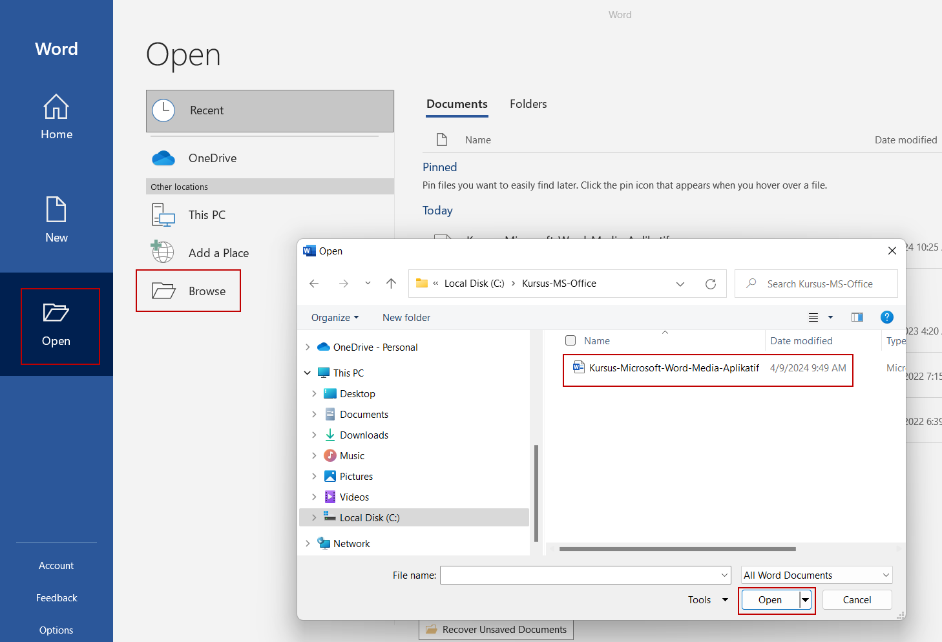Click the File name input field

click(580, 575)
